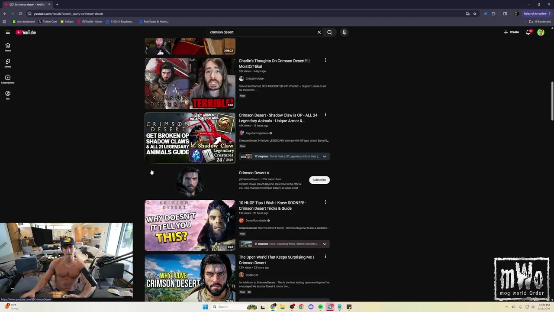Screen dimensions: 554x312
Task: Open options menu for Shadow Claw video
Action: (325, 115)
